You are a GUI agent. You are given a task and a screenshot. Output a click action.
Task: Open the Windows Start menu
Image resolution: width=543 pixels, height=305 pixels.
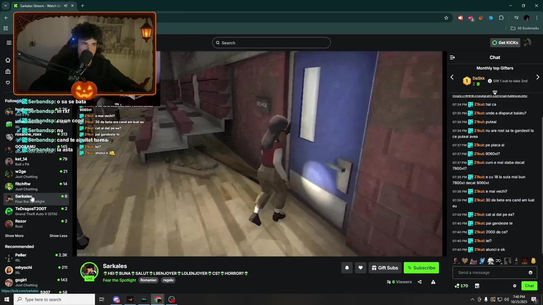click(6, 299)
